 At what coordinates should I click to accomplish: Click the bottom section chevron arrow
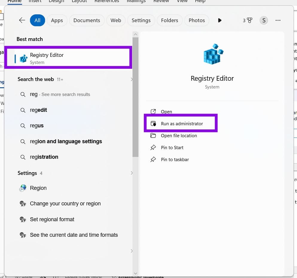click(132, 251)
